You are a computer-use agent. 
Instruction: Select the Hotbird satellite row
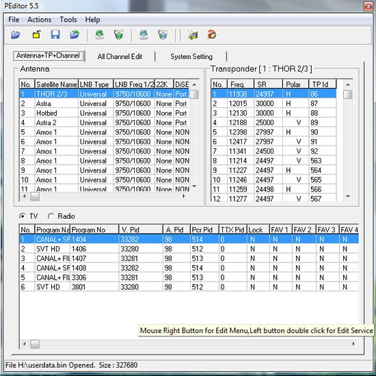pyautogui.click(x=105, y=113)
